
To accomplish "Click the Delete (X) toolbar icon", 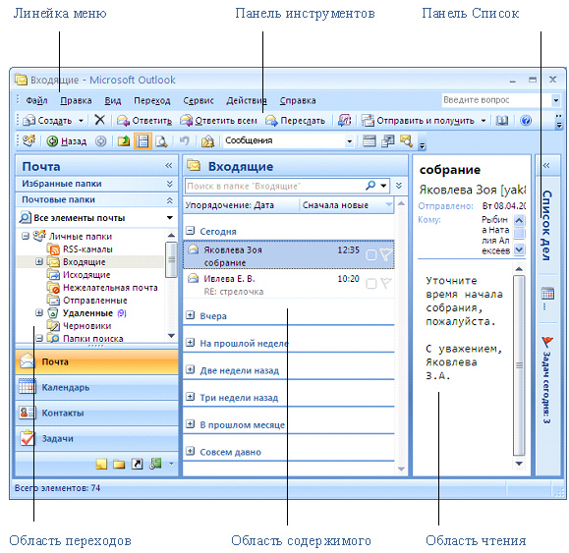I will pyautogui.click(x=99, y=120).
